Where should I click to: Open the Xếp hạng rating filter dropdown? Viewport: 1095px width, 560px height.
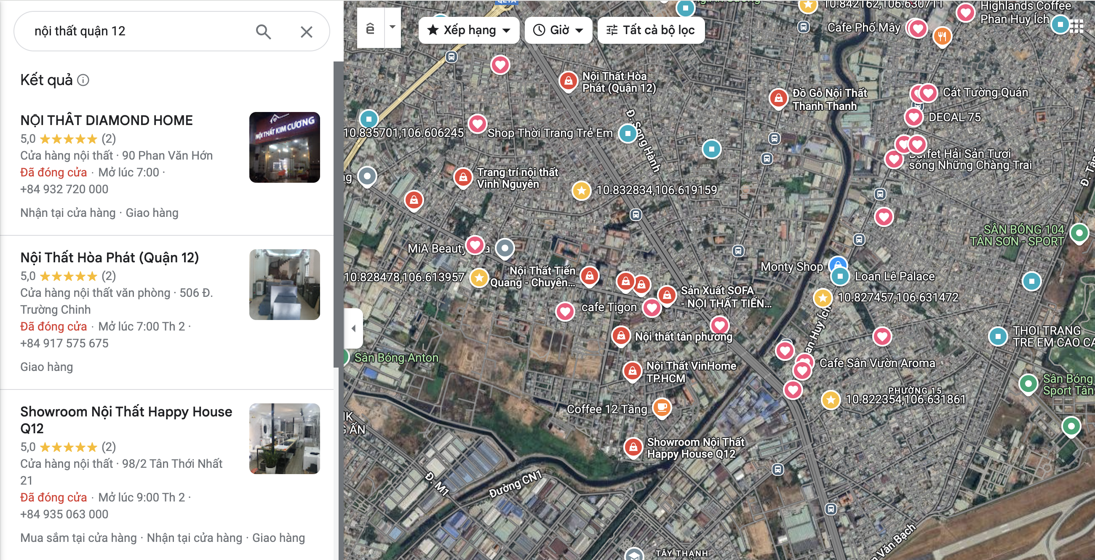point(469,30)
